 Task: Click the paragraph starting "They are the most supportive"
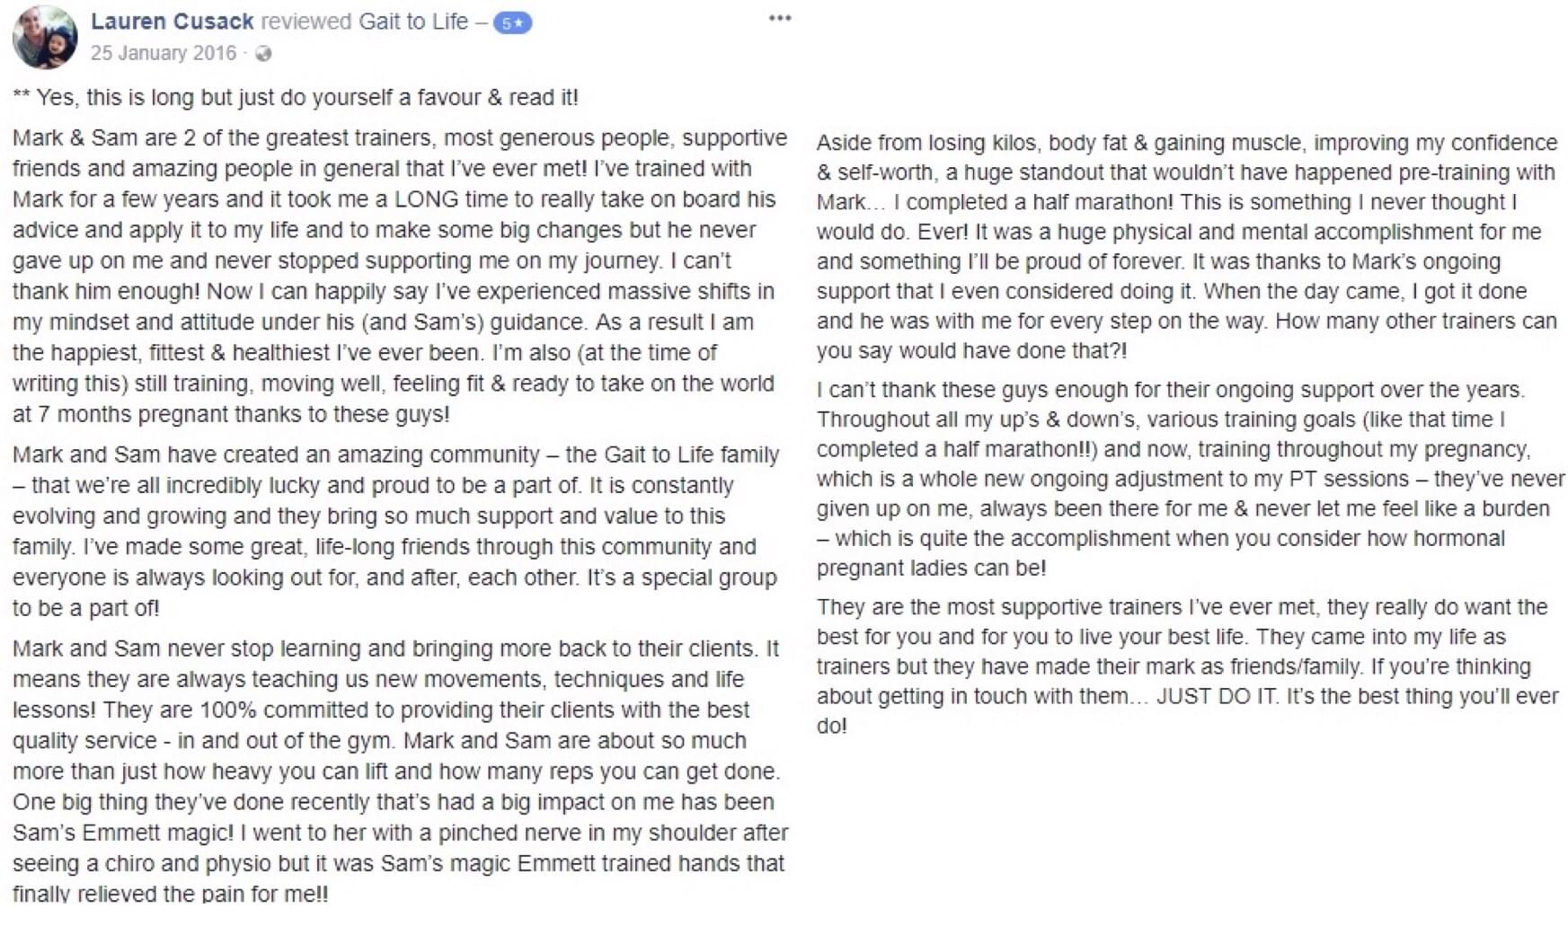[x=1186, y=666]
